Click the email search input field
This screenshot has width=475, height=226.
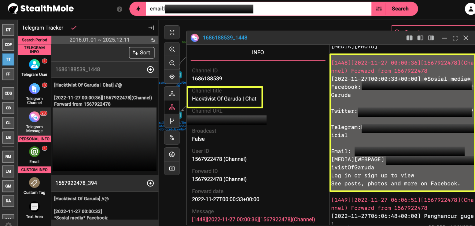coord(258,9)
